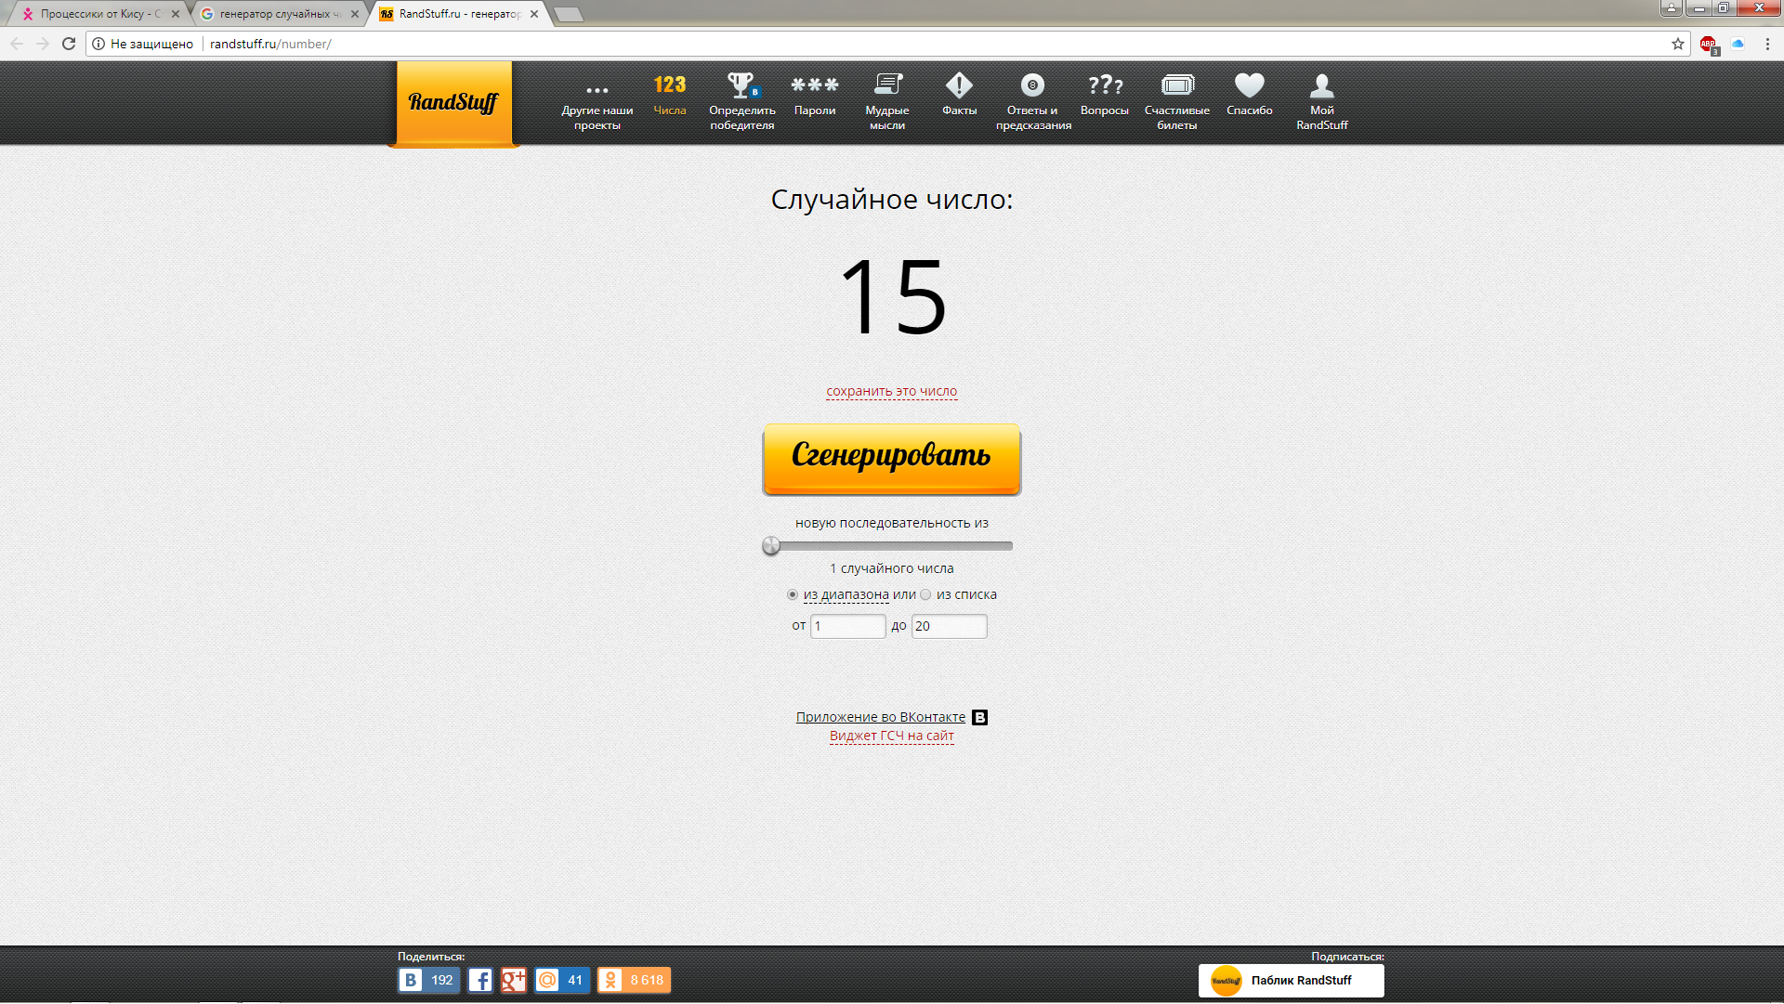Open the Passwords generator icon
1784x1004 pixels.
pyautogui.click(x=814, y=85)
